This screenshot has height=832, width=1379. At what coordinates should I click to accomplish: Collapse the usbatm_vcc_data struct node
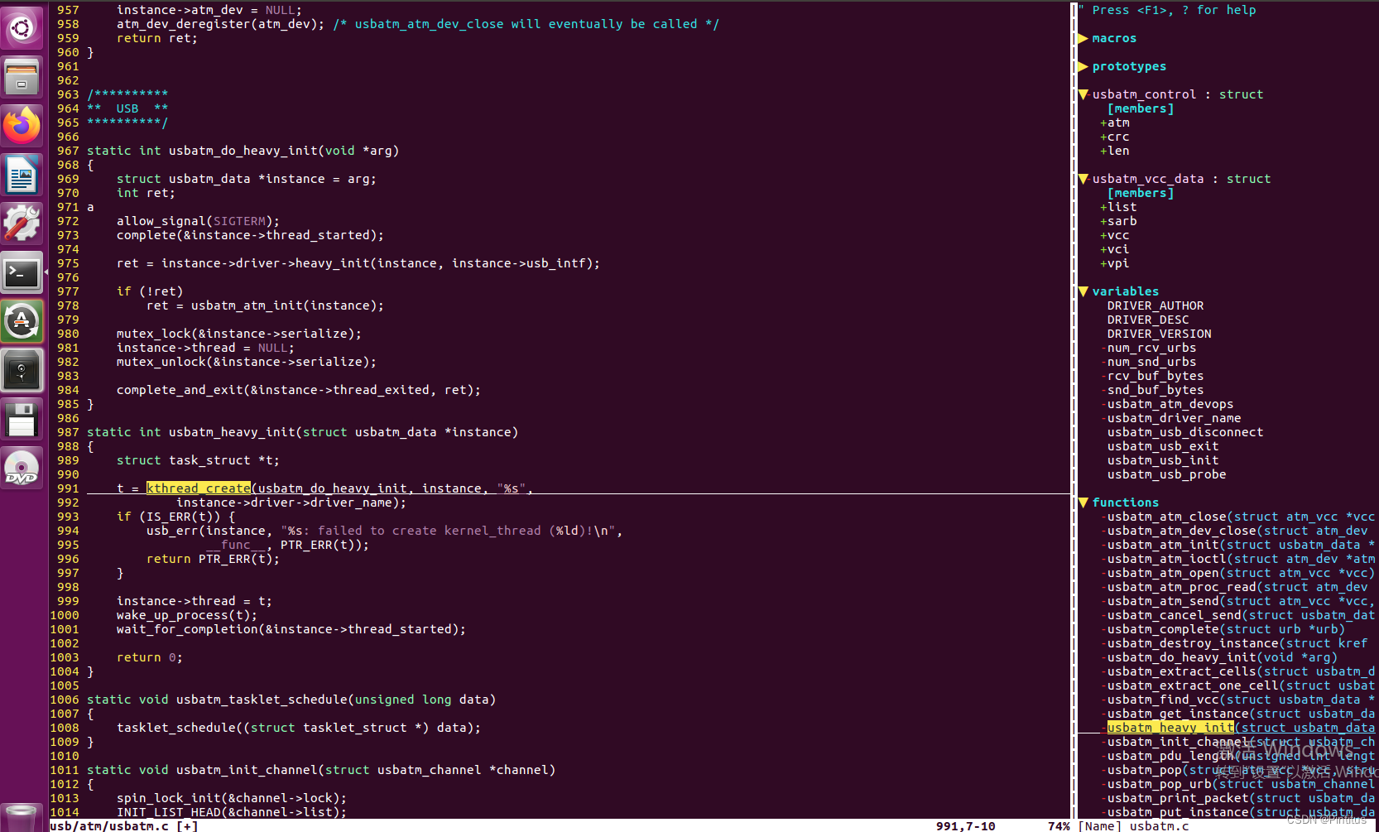(x=1083, y=179)
